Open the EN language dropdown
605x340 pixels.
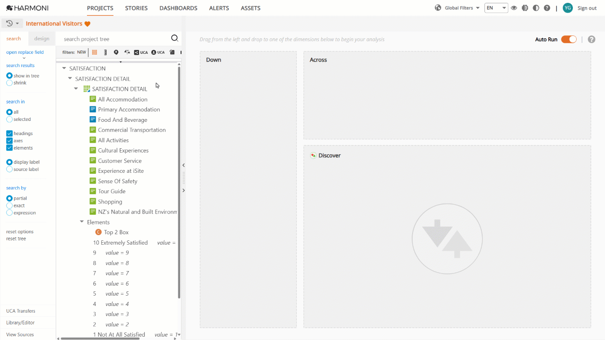(496, 8)
